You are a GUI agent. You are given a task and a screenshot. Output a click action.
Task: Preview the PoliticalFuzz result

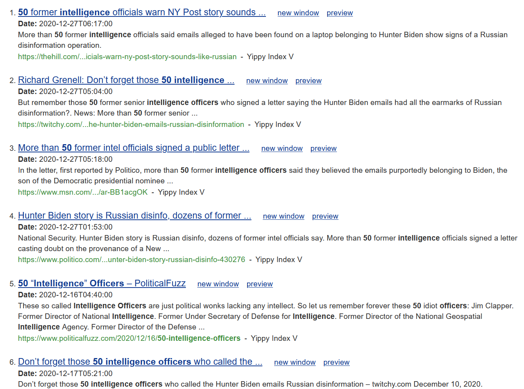pyautogui.click(x=260, y=284)
